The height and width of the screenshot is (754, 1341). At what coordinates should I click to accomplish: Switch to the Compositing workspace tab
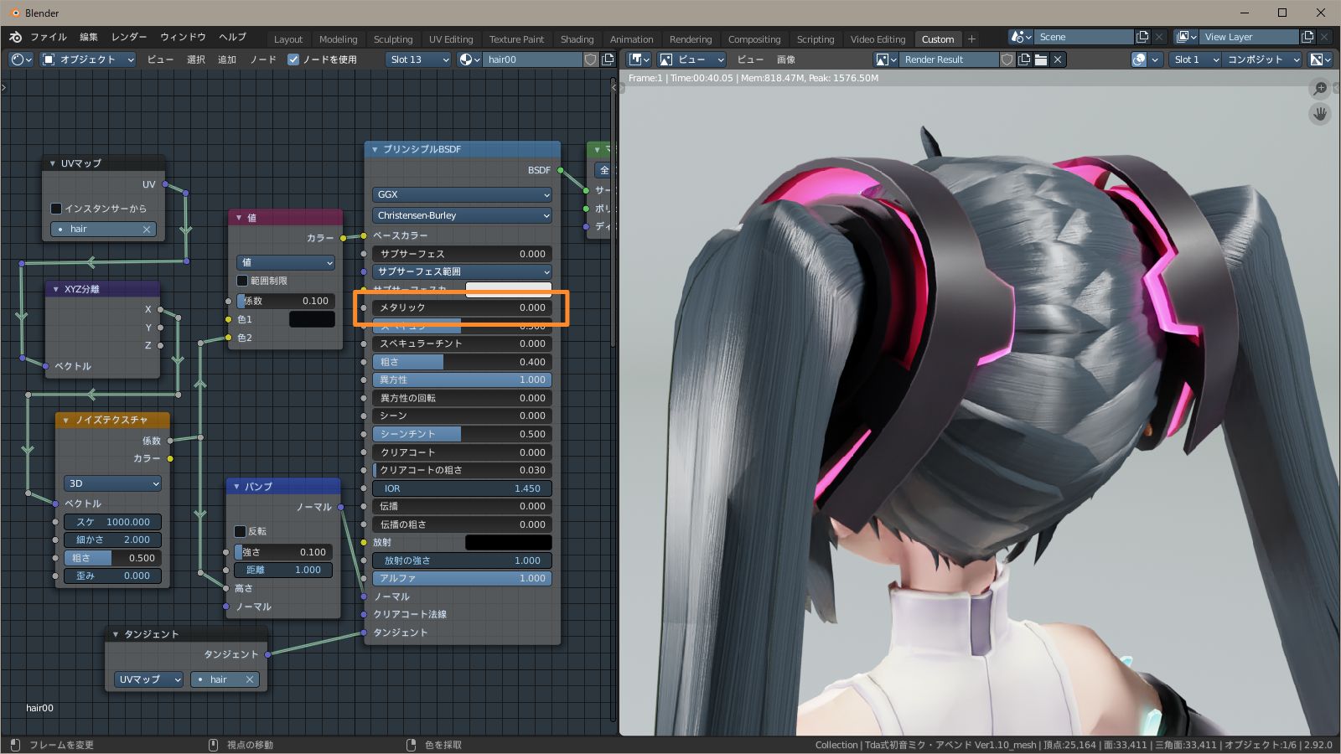754,39
